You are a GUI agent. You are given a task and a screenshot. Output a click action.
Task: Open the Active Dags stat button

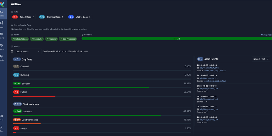click(80, 17)
